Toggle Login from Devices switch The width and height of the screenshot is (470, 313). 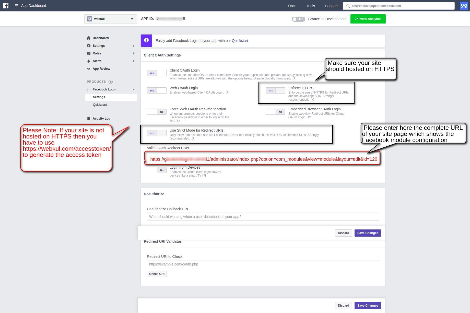tap(157, 170)
